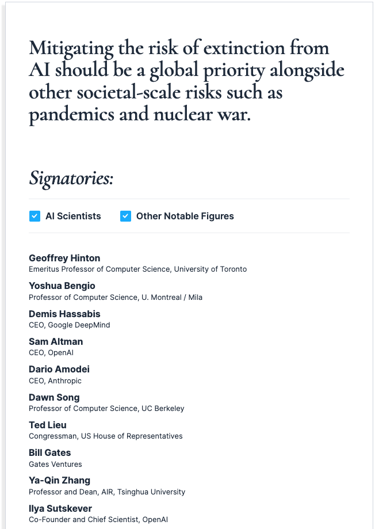Select the Ya-Qin Zhang signatory entry
The height and width of the screenshot is (529, 379).
[60, 480]
